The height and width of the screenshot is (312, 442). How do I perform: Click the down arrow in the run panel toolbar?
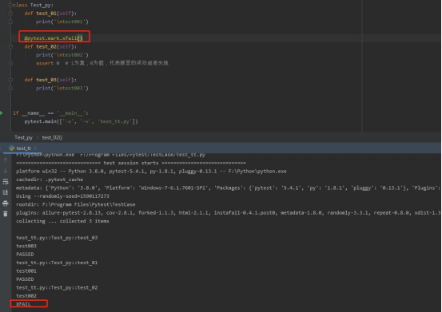point(6,171)
